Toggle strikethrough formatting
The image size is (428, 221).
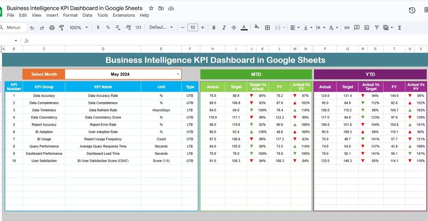click(233, 28)
